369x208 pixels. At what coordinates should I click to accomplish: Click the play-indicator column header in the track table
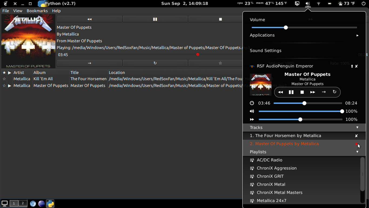pos(10,73)
